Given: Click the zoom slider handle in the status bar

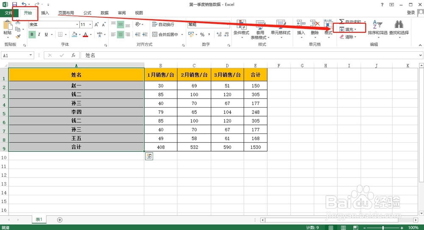Looking at the screenshot, I should pyautogui.click(x=383, y=227).
